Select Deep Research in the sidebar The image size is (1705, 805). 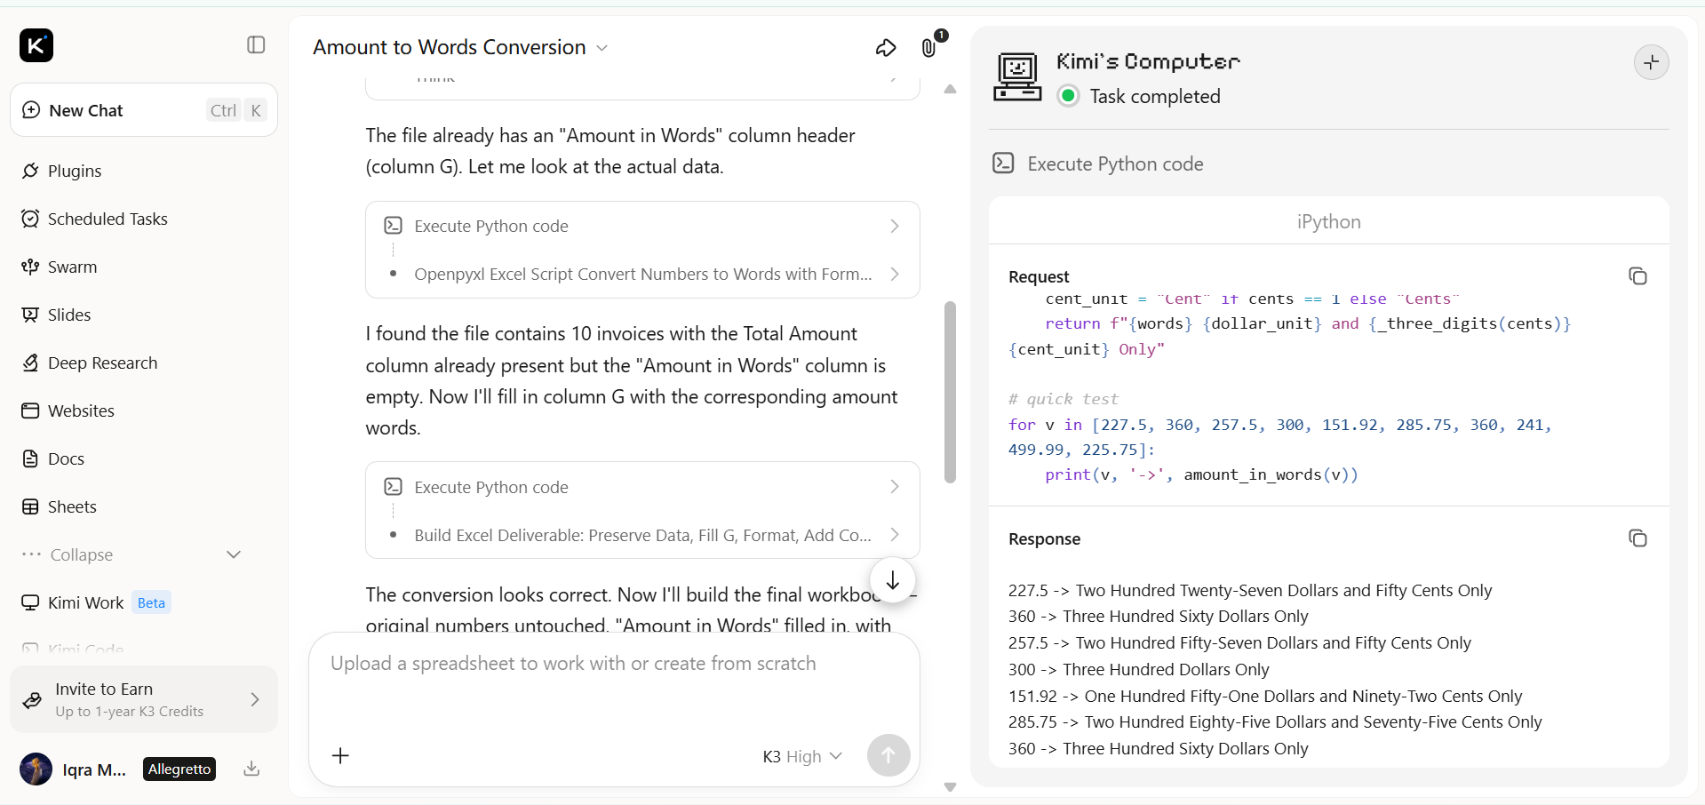[x=102, y=363]
